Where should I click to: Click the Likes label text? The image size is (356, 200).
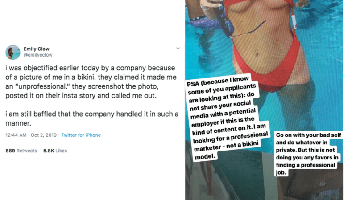coord(61,151)
